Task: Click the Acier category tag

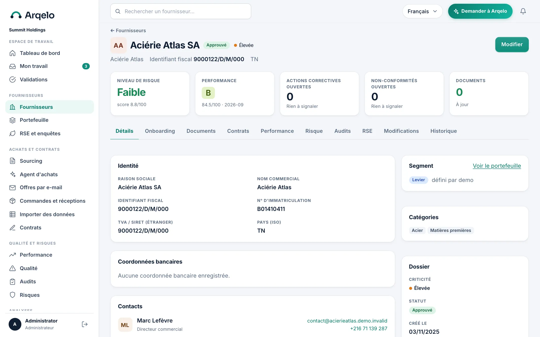Action: tap(417, 230)
